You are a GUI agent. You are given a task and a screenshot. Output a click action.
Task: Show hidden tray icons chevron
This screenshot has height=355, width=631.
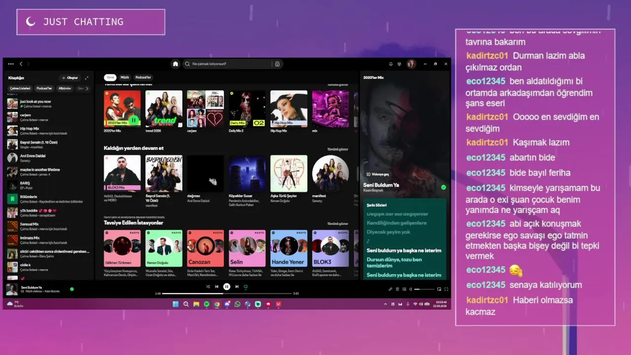tap(386, 304)
